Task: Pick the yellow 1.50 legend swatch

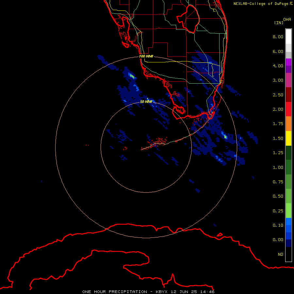Action: tap(288, 138)
